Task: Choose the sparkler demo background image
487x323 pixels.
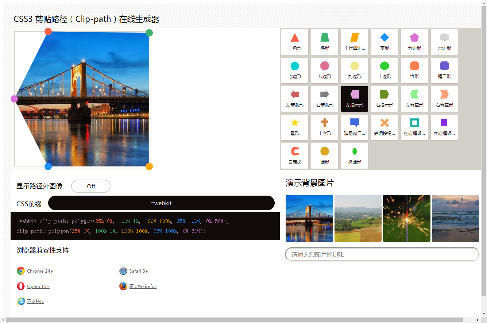Action: [x=406, y=218]
